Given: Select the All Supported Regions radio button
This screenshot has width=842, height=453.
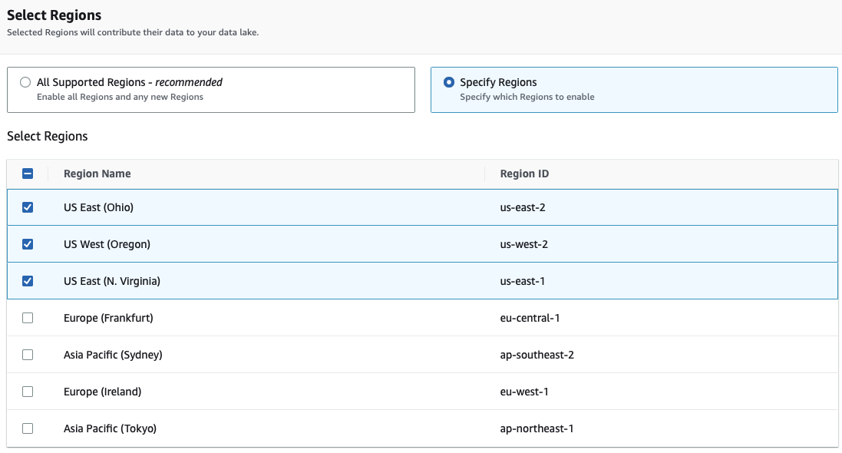Looking at the screenshot, I should coord(25,82).
